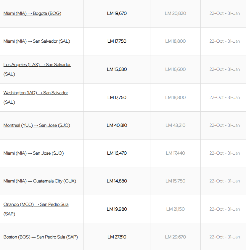Select Orlando (MCO) → San Pedro Sula link
This screenshot has height=250, width=246.
[x=36, y=204]
